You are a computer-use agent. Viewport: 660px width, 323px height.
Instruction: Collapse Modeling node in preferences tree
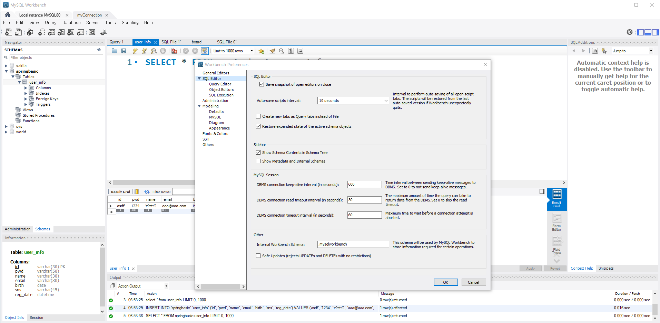199,106
